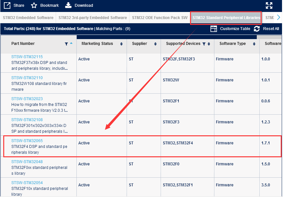Screen dimensions: 283x197
Task: Open the STSW-STM32115 link
Action: (27, 57)
